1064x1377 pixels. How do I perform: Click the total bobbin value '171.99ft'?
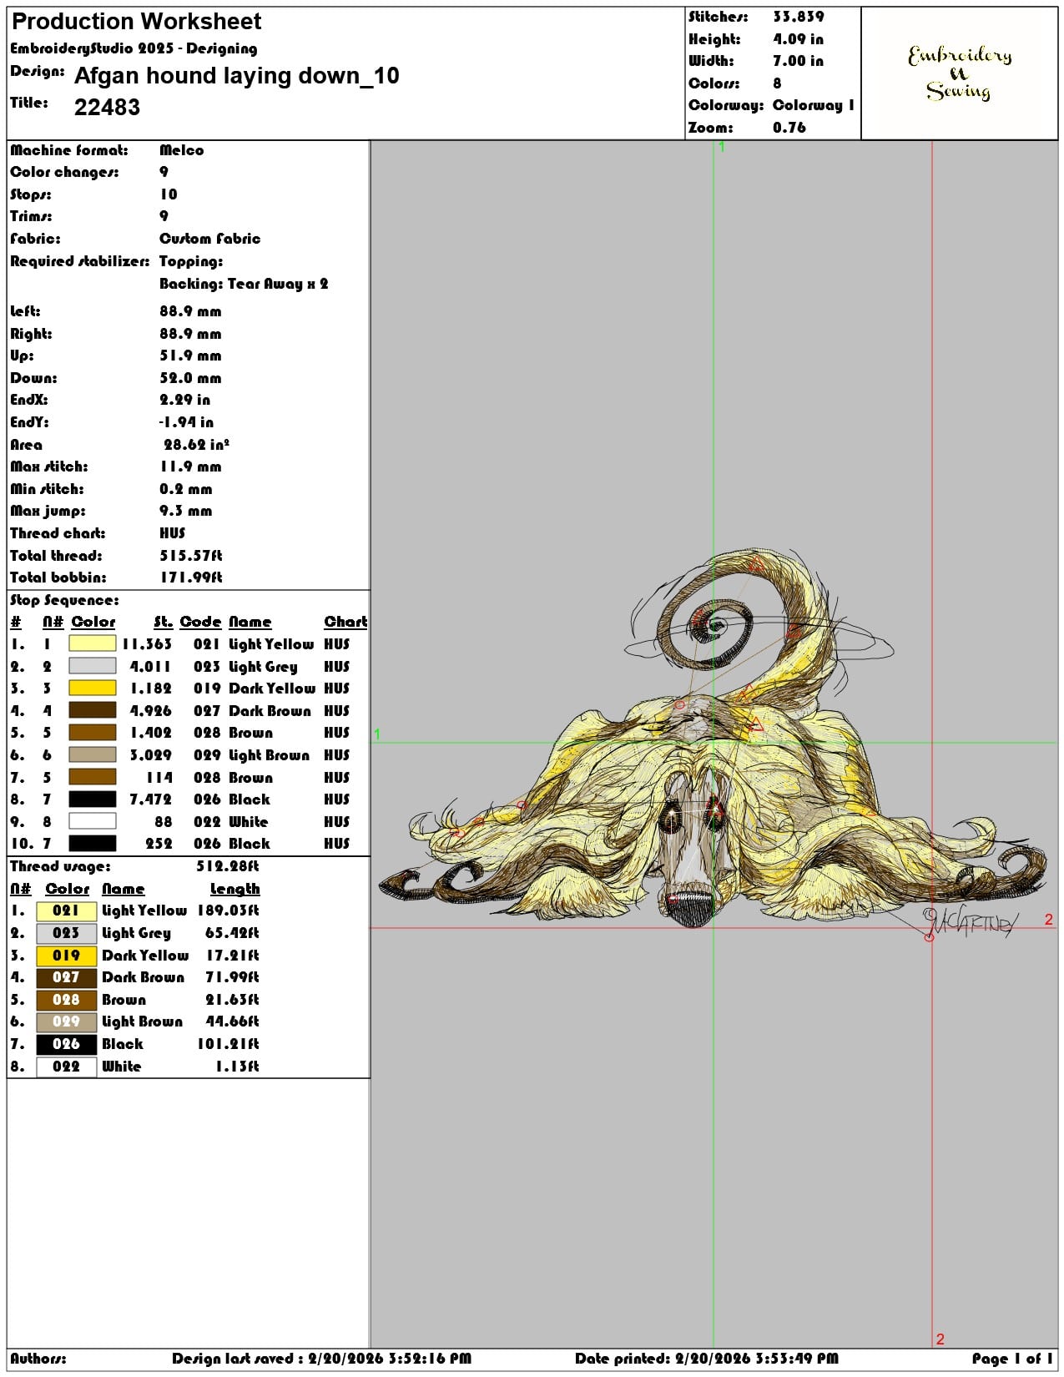(191, 578)
